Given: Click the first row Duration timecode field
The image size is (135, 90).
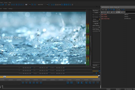Looking at the screenshot, I should point(60,68).
